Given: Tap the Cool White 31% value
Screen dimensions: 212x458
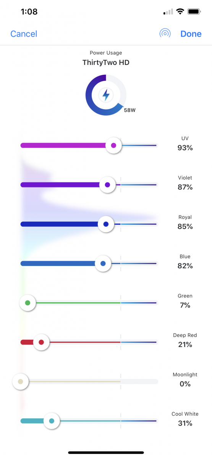Looking at the screenshot, I should tap(185, 423).
